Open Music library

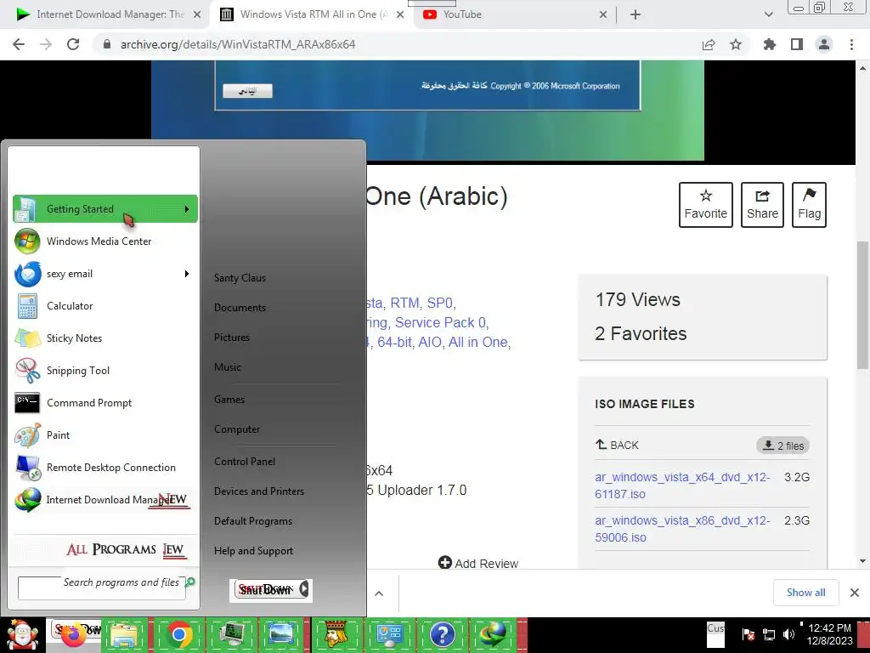click(x=228, y=367)
